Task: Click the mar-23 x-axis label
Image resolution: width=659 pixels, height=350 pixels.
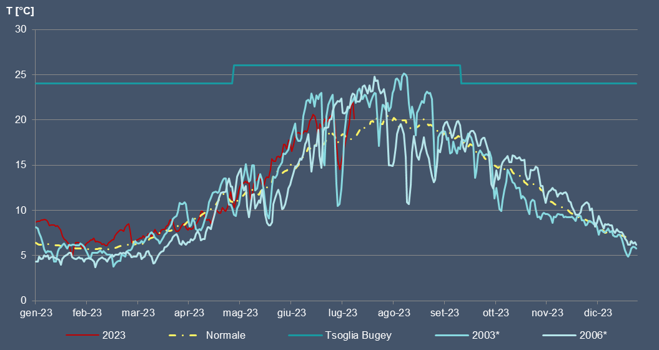Action: (x=138, y=313)
